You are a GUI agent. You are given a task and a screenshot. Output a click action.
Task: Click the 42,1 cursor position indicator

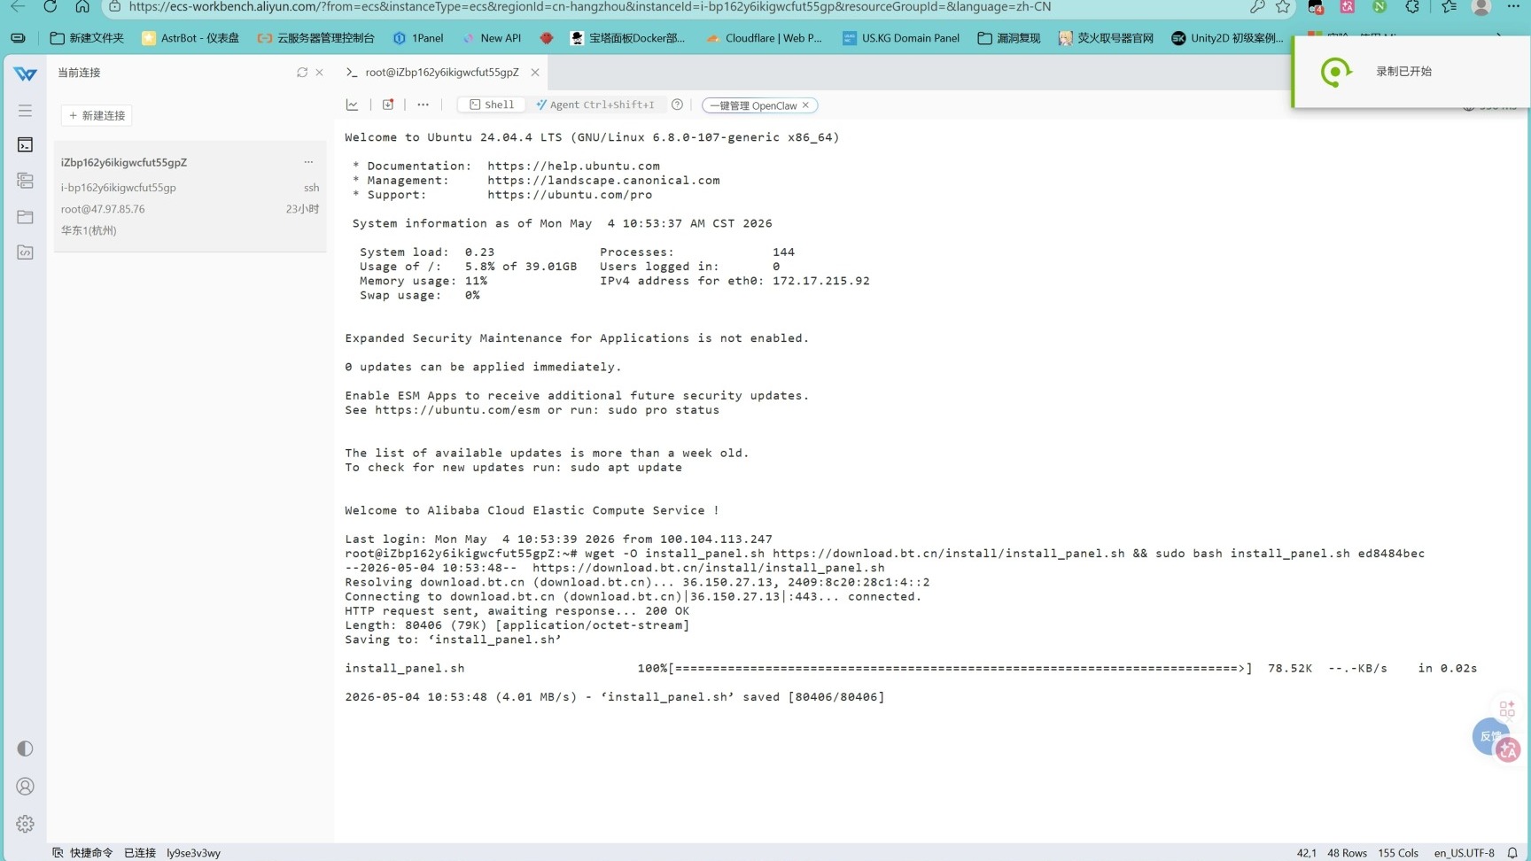[1307, 853]
